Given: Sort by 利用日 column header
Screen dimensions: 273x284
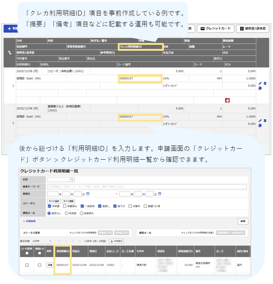Looking at the screenshot, I should click(x=93, y=251).
